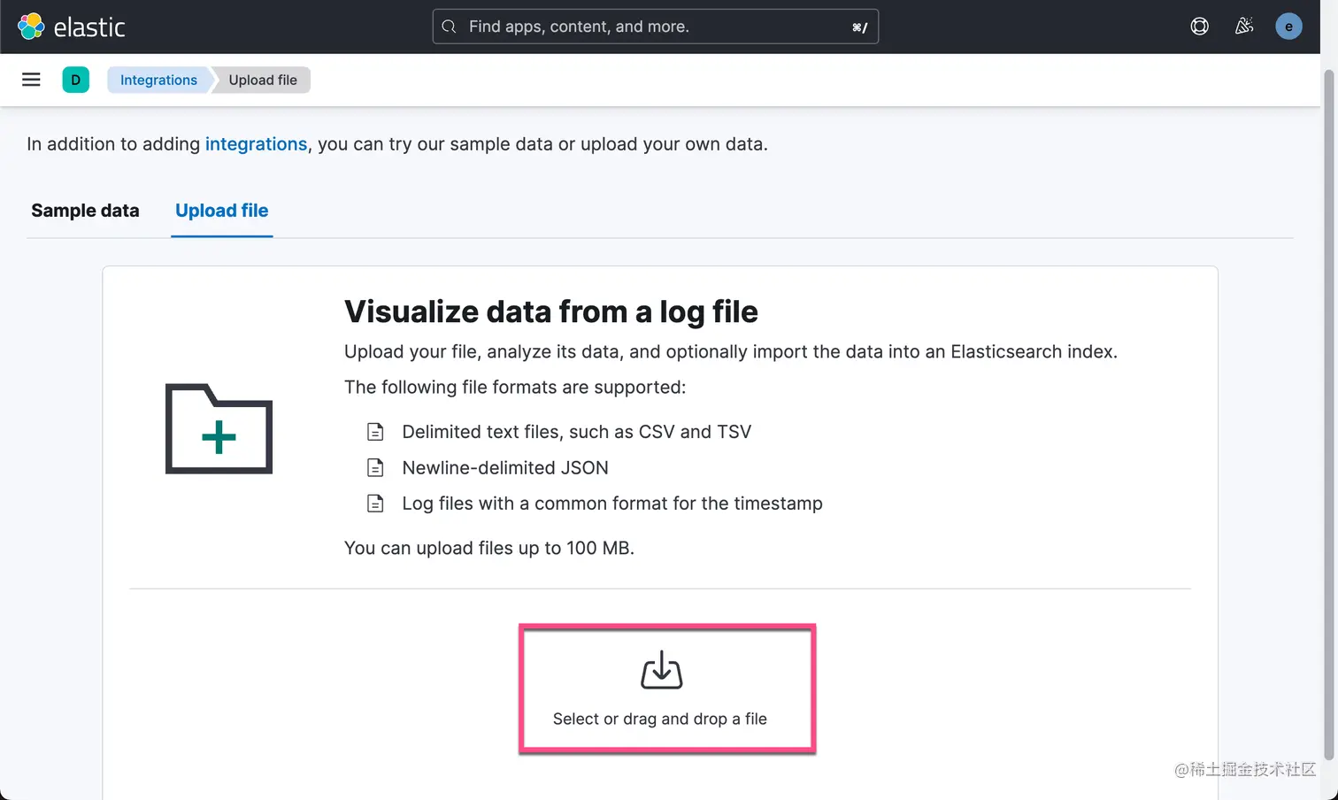Open the newsfeed celebration icon
This screenshot has width=1338, height=800.
tap(1244, 27)
